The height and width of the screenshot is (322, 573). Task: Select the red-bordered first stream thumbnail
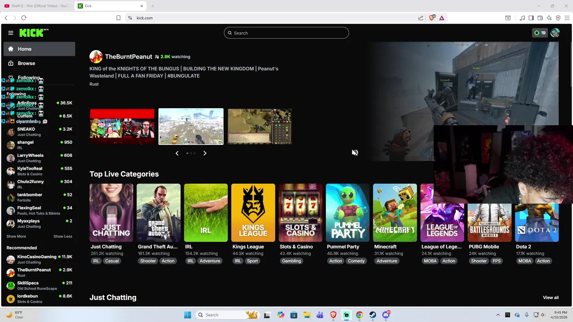pos(122,126)
